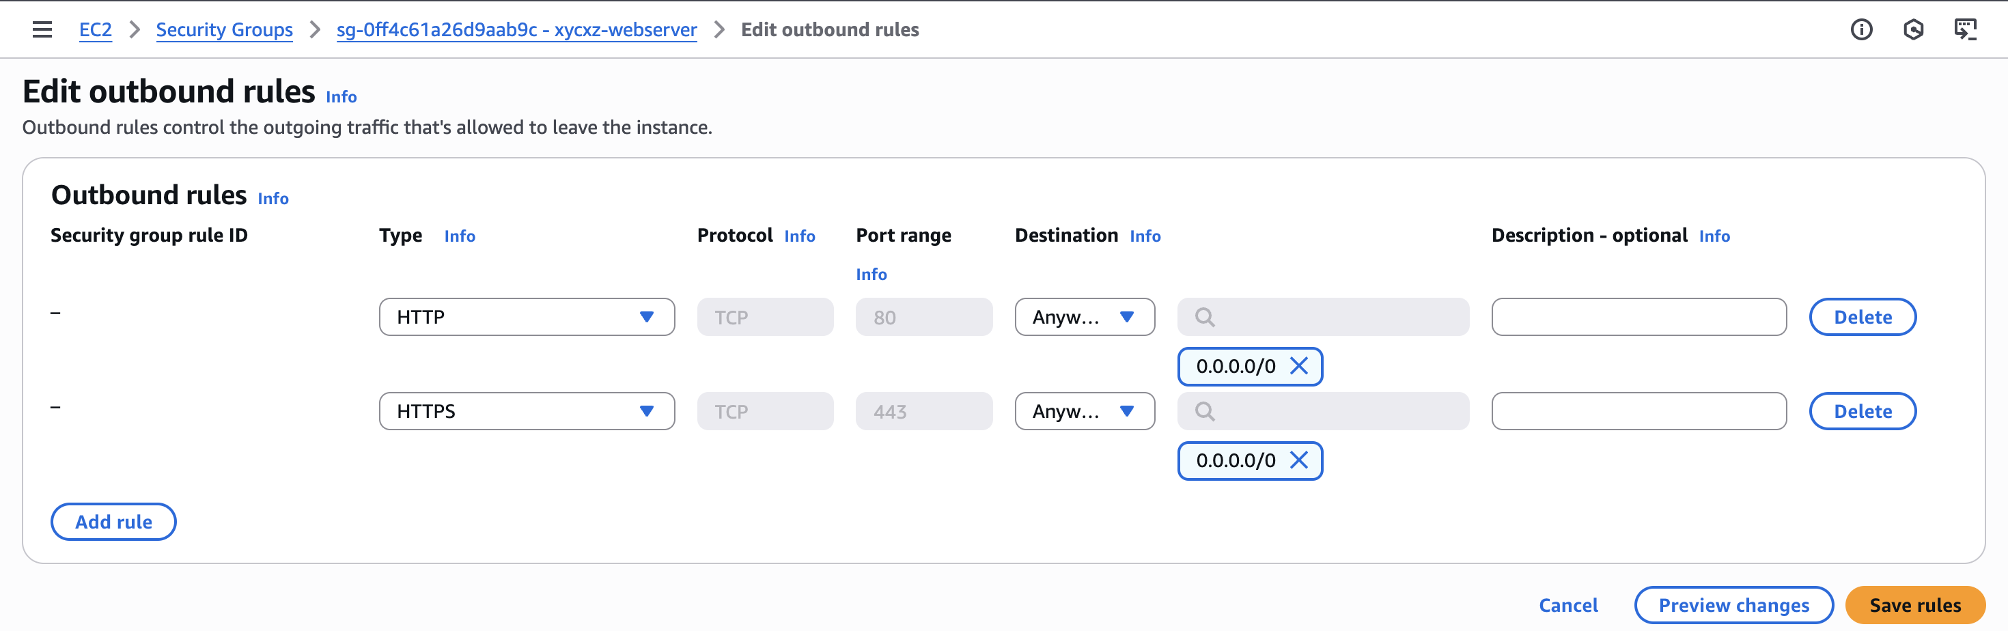The height and width of the screenshot is (631, 2008).
Task: Click the HTTPS rule description field
Action: (x=1639, y=411)
